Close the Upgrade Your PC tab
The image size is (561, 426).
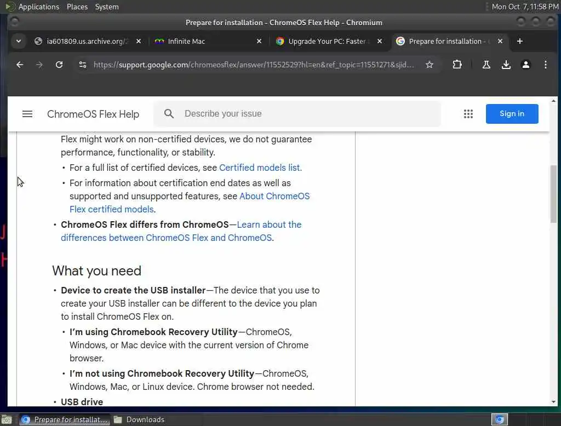380,42
